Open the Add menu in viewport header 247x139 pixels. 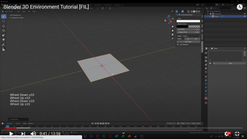coord(29,11)
